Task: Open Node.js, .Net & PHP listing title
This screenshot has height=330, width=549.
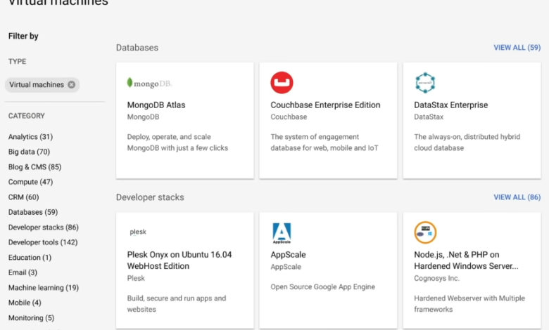Action: point(466,260)
